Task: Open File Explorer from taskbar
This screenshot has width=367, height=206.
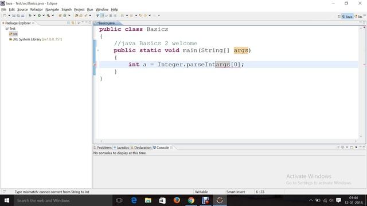Action: [148, 200]
